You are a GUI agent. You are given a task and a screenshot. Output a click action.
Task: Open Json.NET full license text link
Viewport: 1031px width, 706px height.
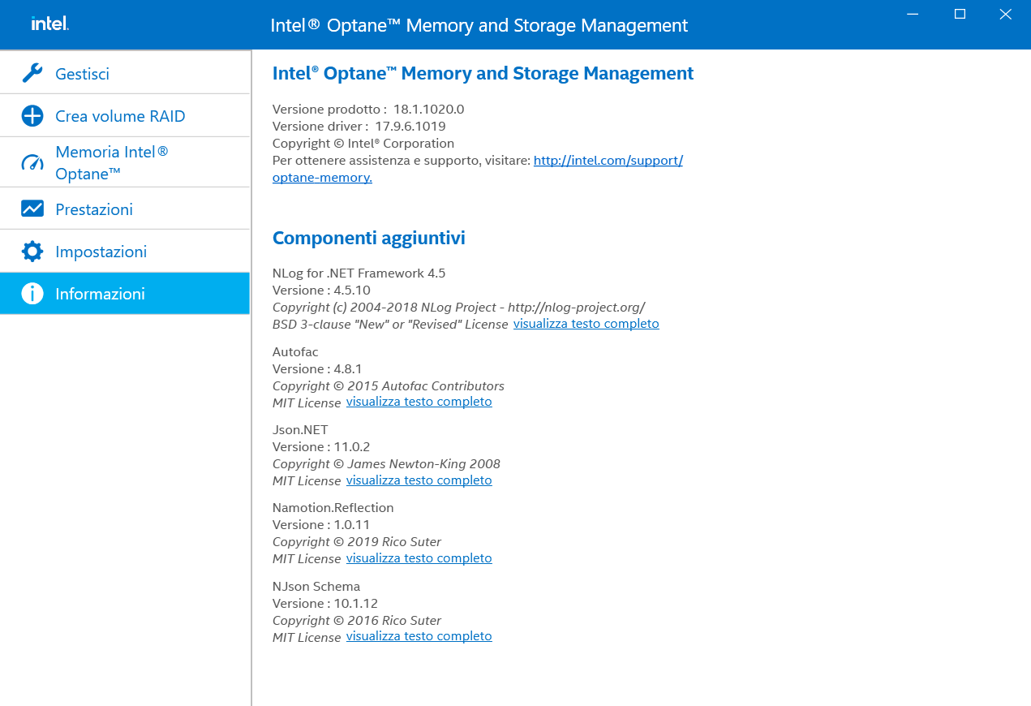[x=419, y=480]
